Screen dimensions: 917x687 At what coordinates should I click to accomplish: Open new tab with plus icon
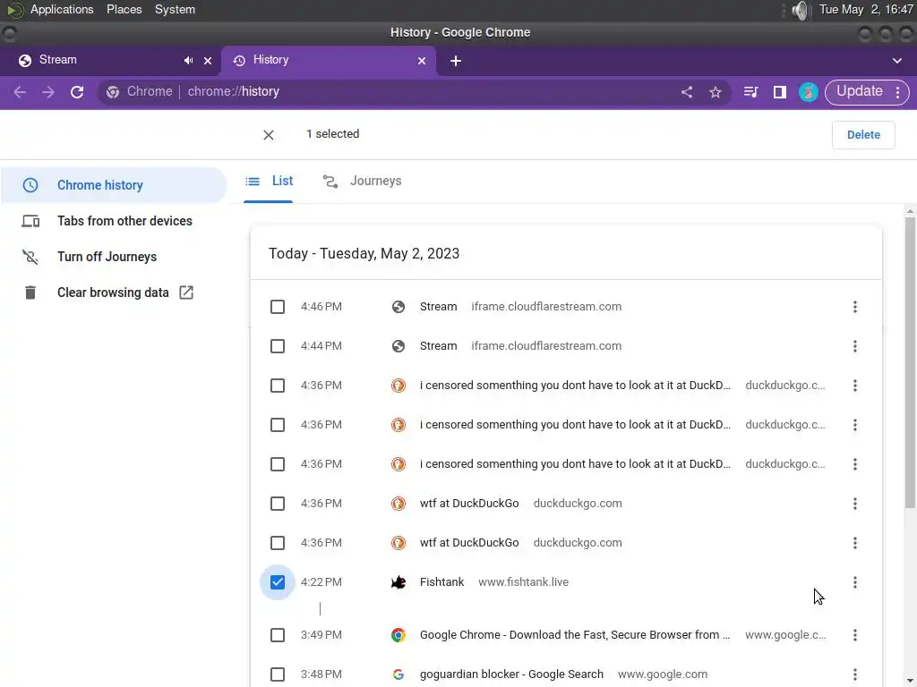pyautogui.click(x=456, y=61)
